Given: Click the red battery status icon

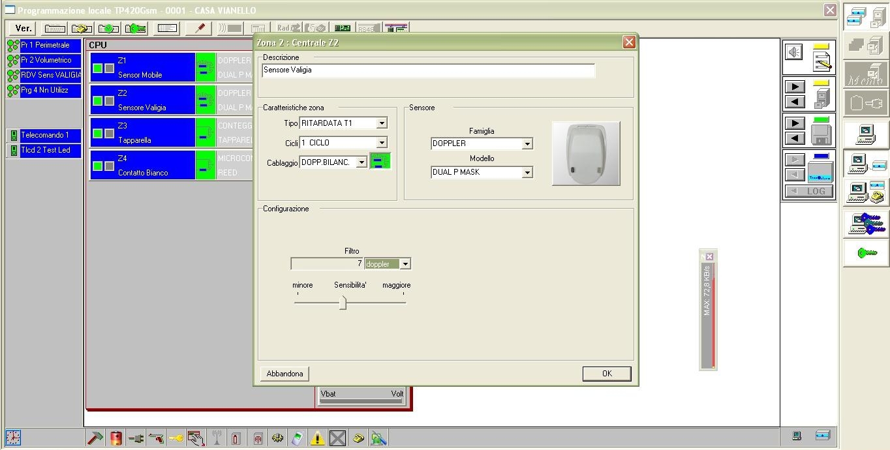Looking at the screenshot, I should [x=115, y=438].
